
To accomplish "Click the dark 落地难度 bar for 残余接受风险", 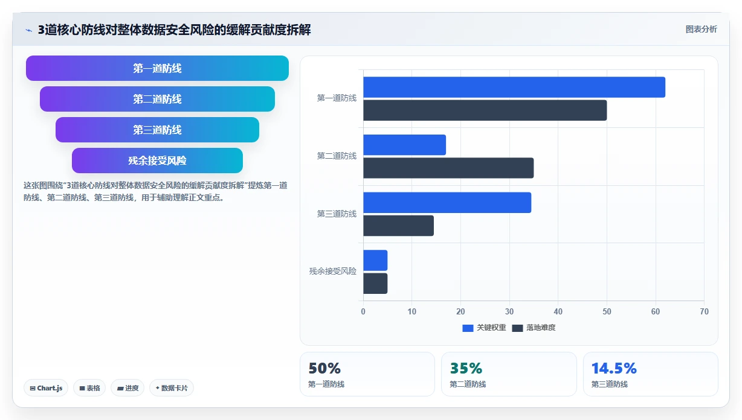I will [x=375, y=284].
